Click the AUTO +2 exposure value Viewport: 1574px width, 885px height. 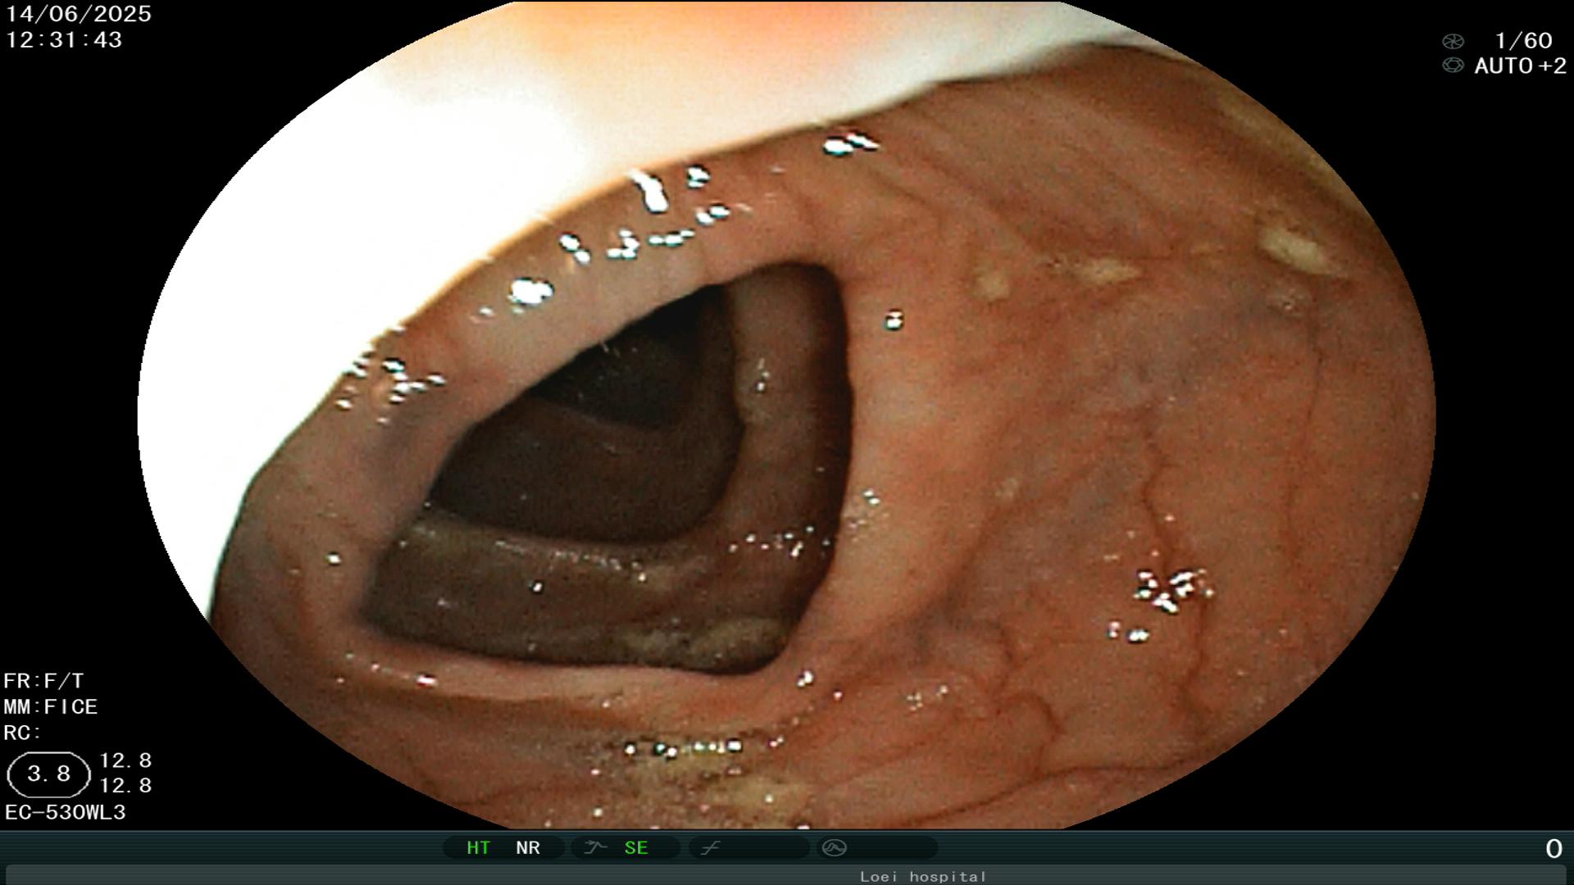1520,66
